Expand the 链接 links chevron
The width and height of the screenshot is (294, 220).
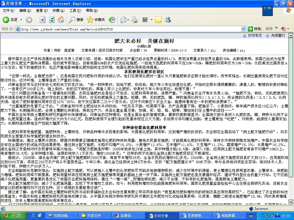(276, 28)
